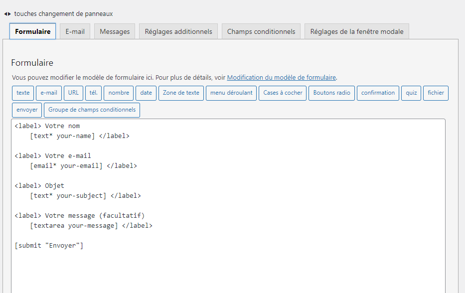
Task: Go to Réglages de la fenêtre modale tab
Action: [357, 31]
